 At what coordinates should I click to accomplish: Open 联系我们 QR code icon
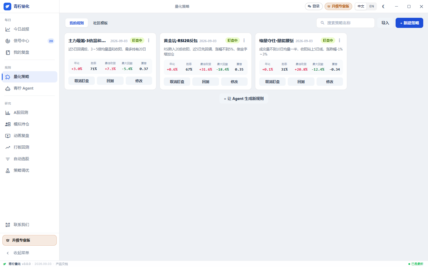tap(8, 225)
